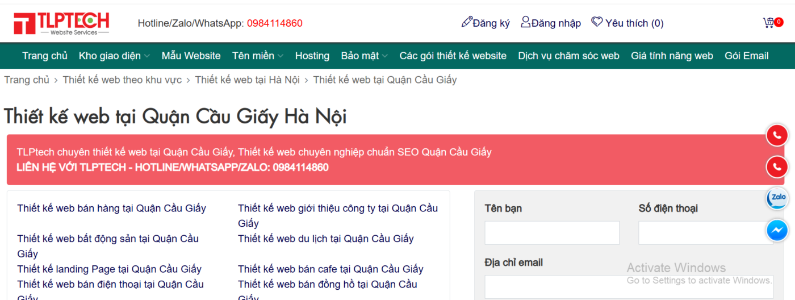Open Giá tính năng web menu
This screenshot has width=795, height=300.
click(672, 56)
